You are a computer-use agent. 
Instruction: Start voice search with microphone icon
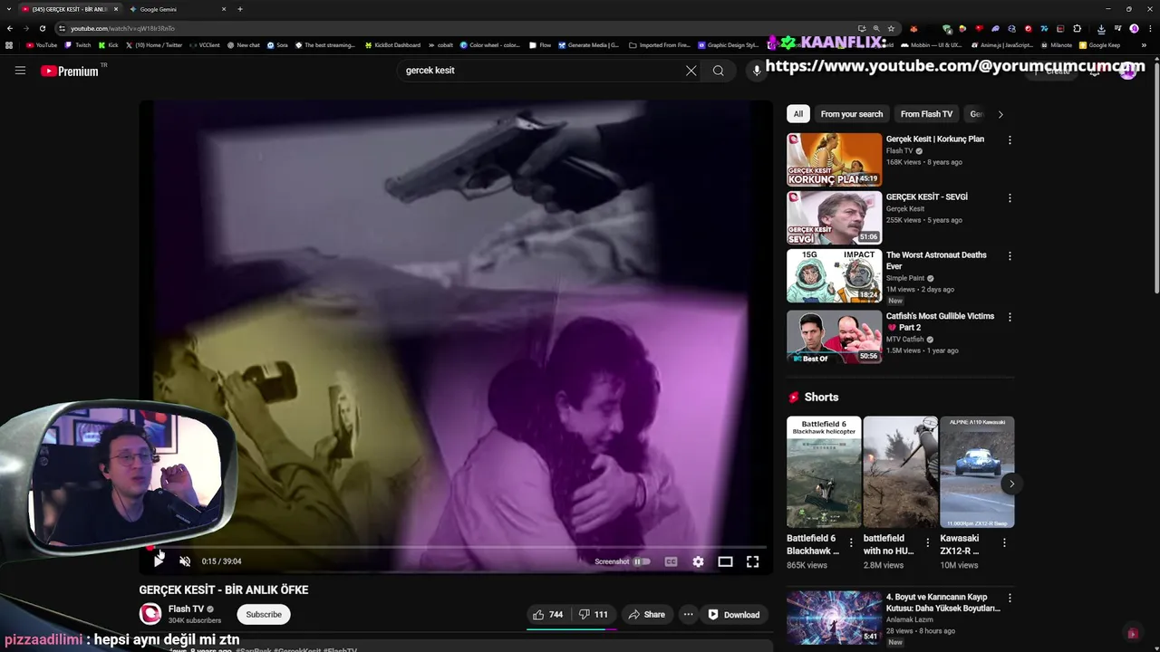757,71
